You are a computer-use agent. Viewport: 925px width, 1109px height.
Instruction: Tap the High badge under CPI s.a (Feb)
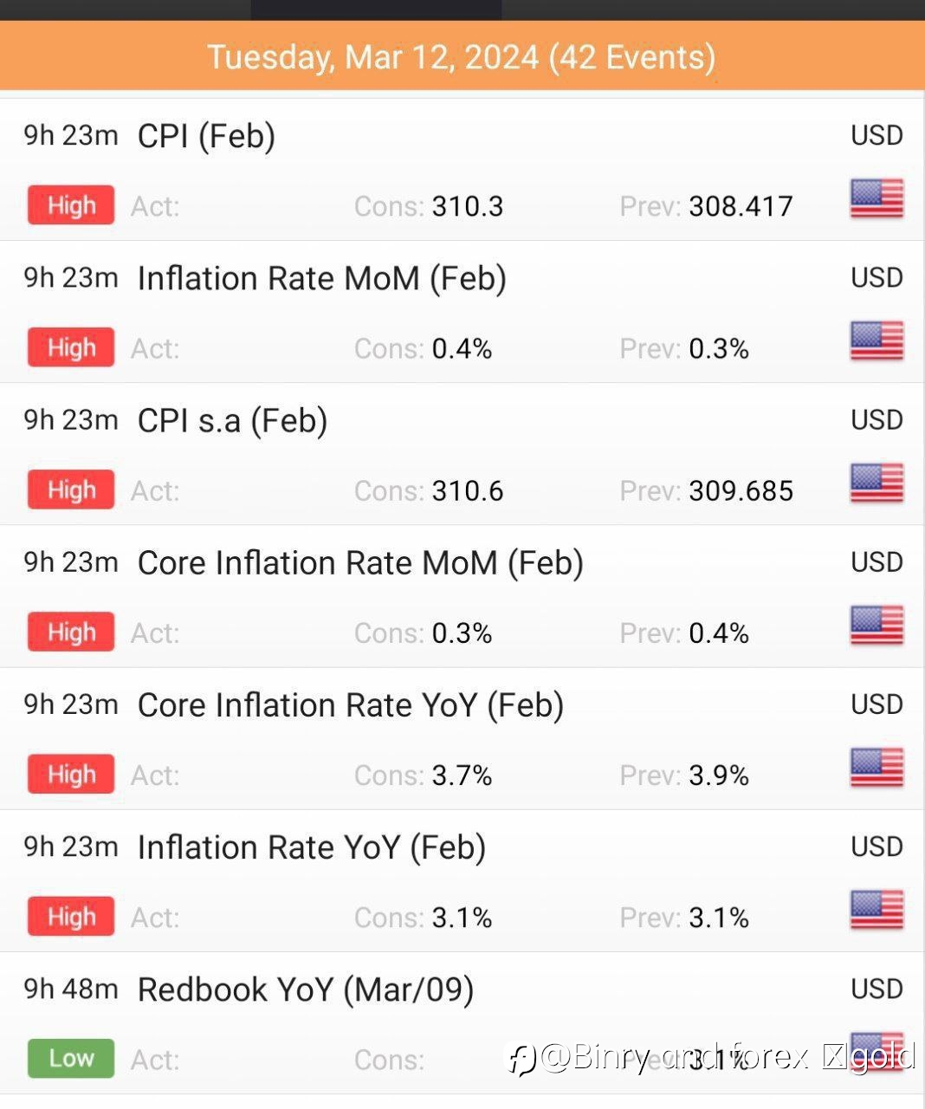coord(71,490)
